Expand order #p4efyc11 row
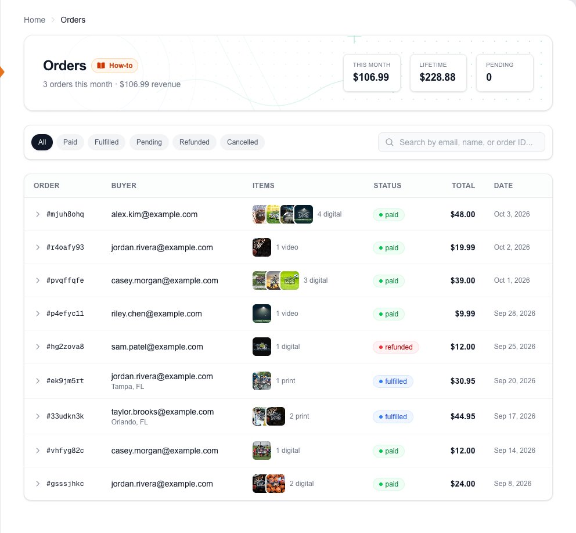The width and height of the screenshot is (576, 533). point(38,314)
